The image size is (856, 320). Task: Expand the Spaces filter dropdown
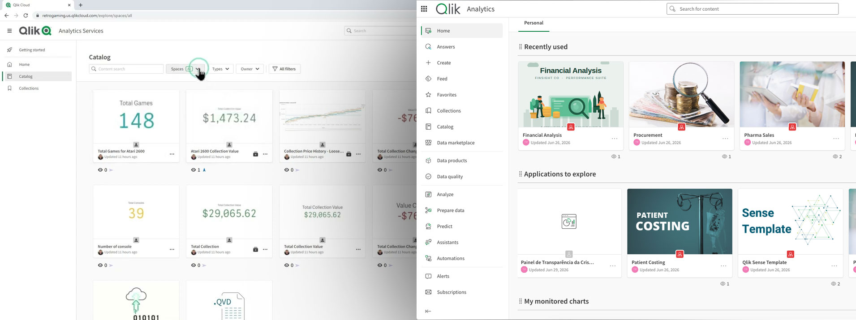pos(185,69)
